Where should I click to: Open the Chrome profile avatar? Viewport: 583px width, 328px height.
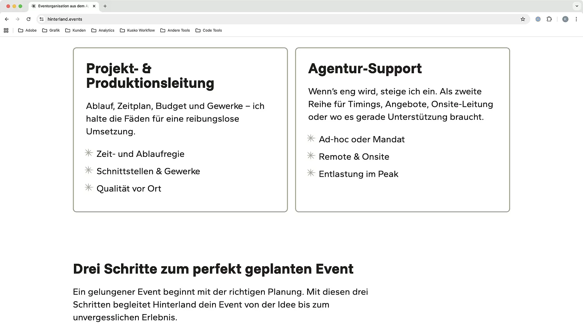click(x=565, y=19)
